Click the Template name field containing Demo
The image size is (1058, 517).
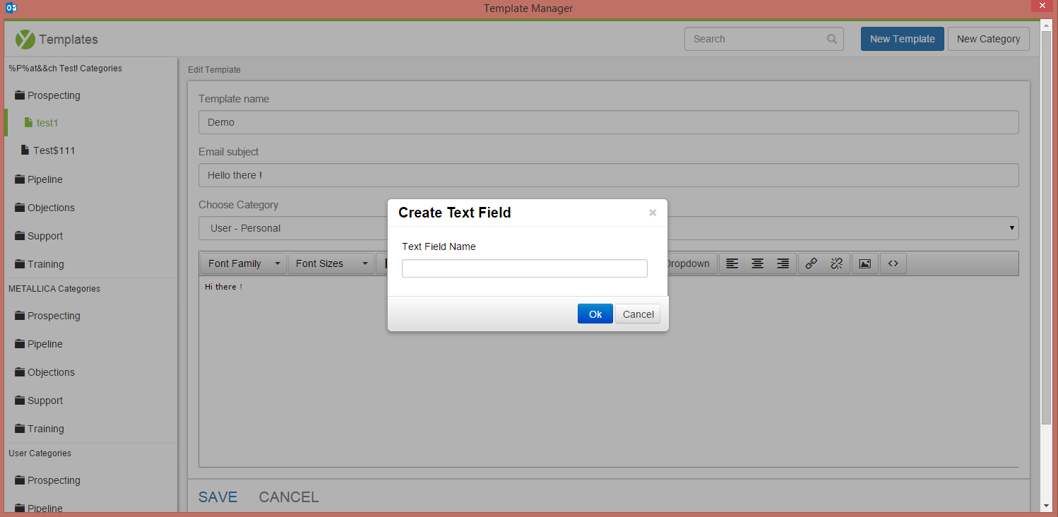(608, 122)
